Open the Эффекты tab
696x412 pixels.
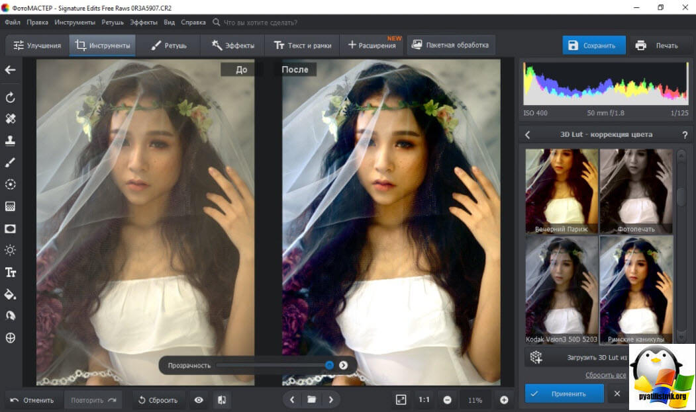[232, 45]
